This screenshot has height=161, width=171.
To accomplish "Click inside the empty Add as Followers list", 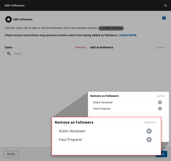I will (x=128, y=70).
